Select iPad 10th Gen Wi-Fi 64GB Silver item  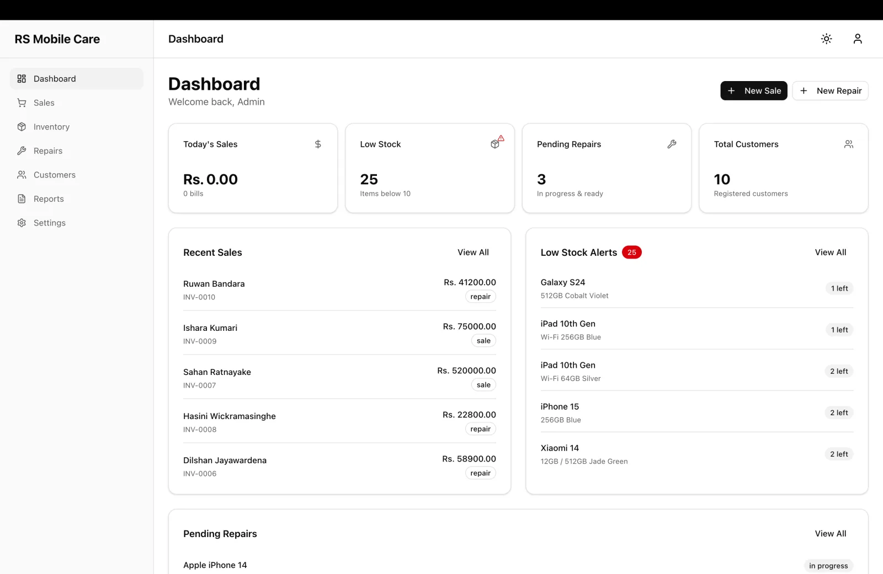[x=697, y=371]
